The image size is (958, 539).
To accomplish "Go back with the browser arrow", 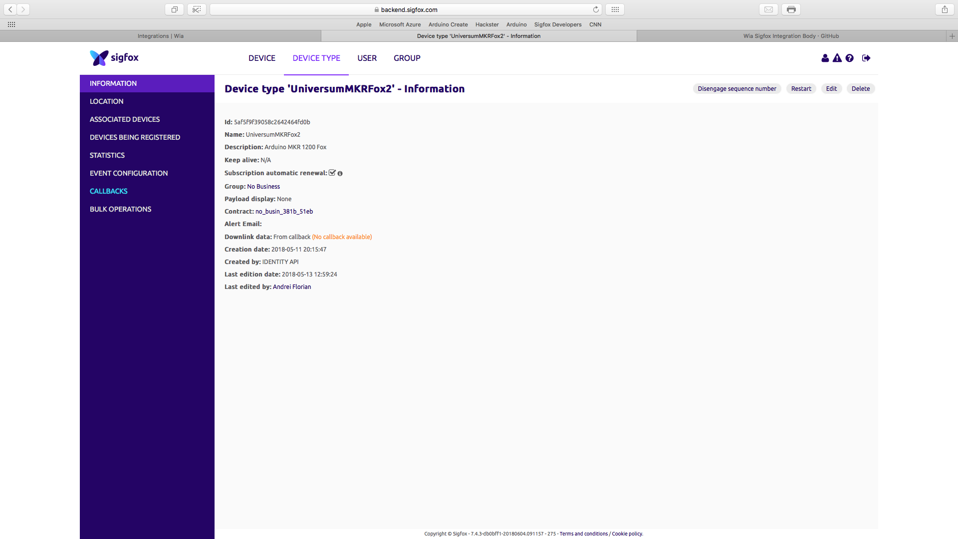I will coord(10,9).
